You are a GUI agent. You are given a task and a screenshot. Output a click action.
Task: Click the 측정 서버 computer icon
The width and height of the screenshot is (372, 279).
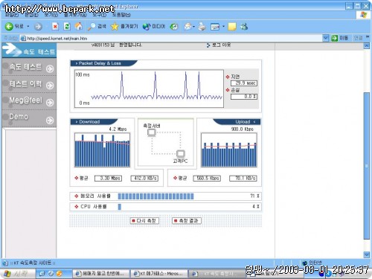coord(152,133)
